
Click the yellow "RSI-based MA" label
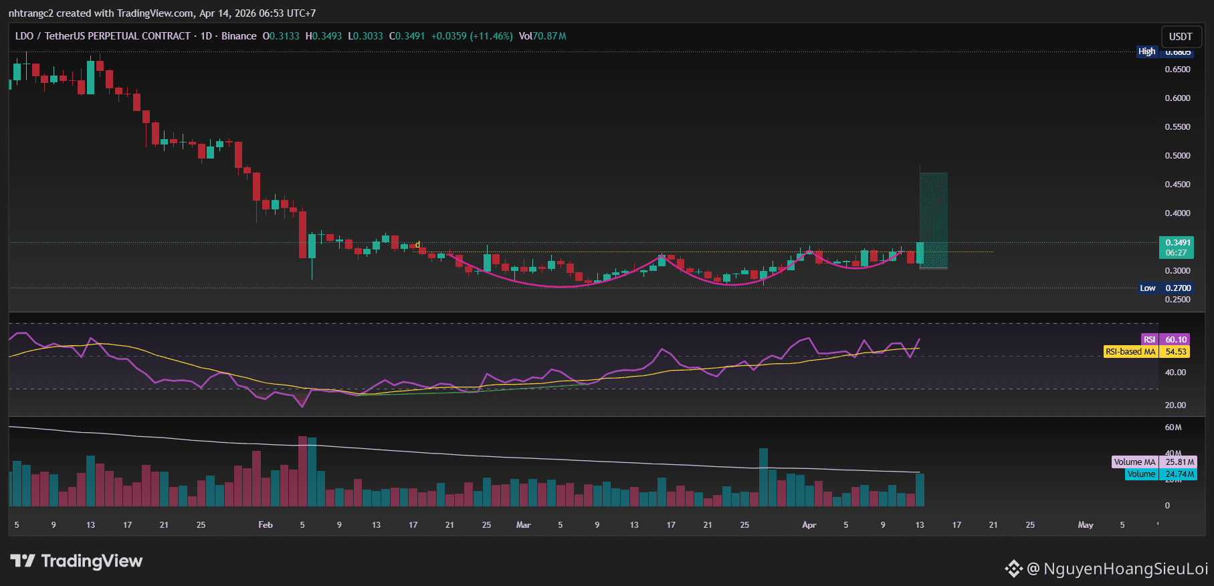(x=1130, y=352)
